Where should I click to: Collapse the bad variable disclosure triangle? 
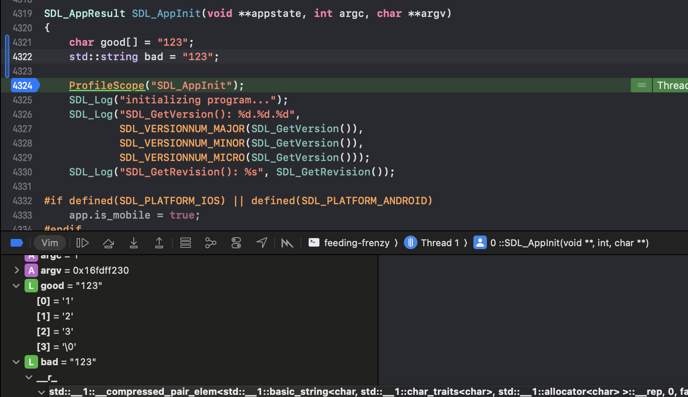[17, 362]
